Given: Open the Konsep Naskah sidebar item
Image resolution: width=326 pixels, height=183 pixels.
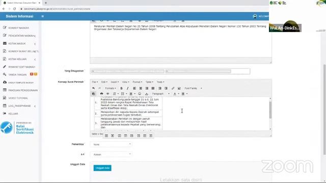Looking at the screenshot, I should (19, 28).
